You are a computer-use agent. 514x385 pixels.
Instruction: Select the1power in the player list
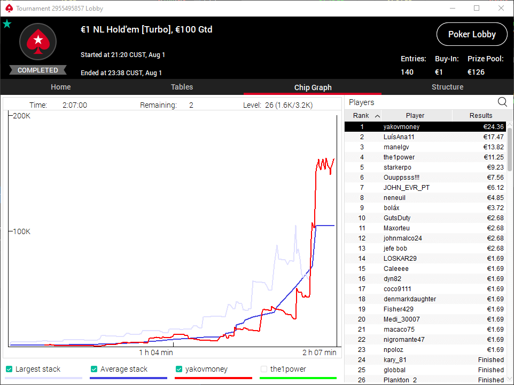tap(425, 157)
